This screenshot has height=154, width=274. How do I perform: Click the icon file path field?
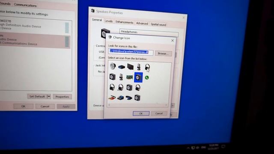coord(131,52)
